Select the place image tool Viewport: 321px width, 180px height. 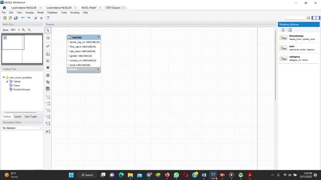(x=48, y=67)
